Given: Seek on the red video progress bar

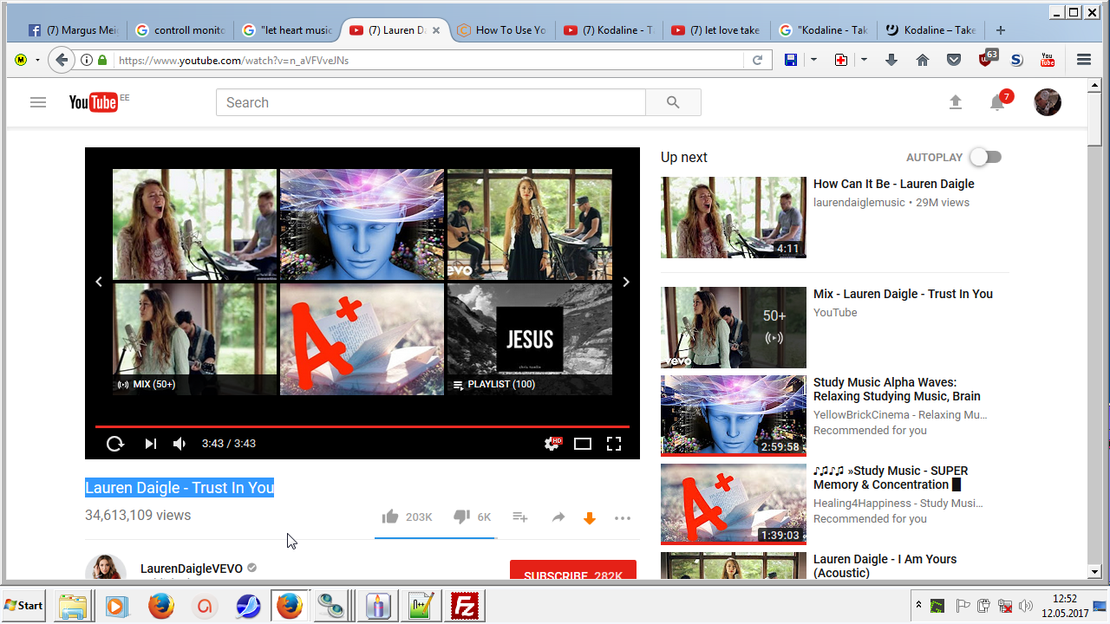Looking at the screenshot, I should click(362, 426).
